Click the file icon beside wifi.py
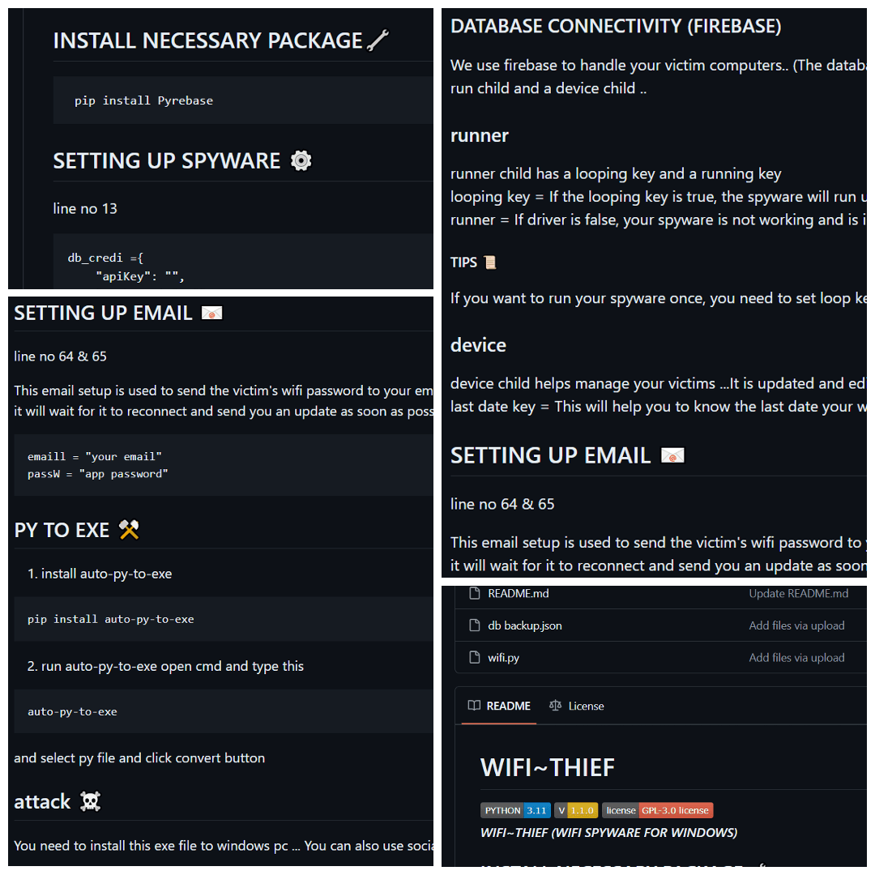This screenshot has height=875, width=875. click(x=474, y=657)
